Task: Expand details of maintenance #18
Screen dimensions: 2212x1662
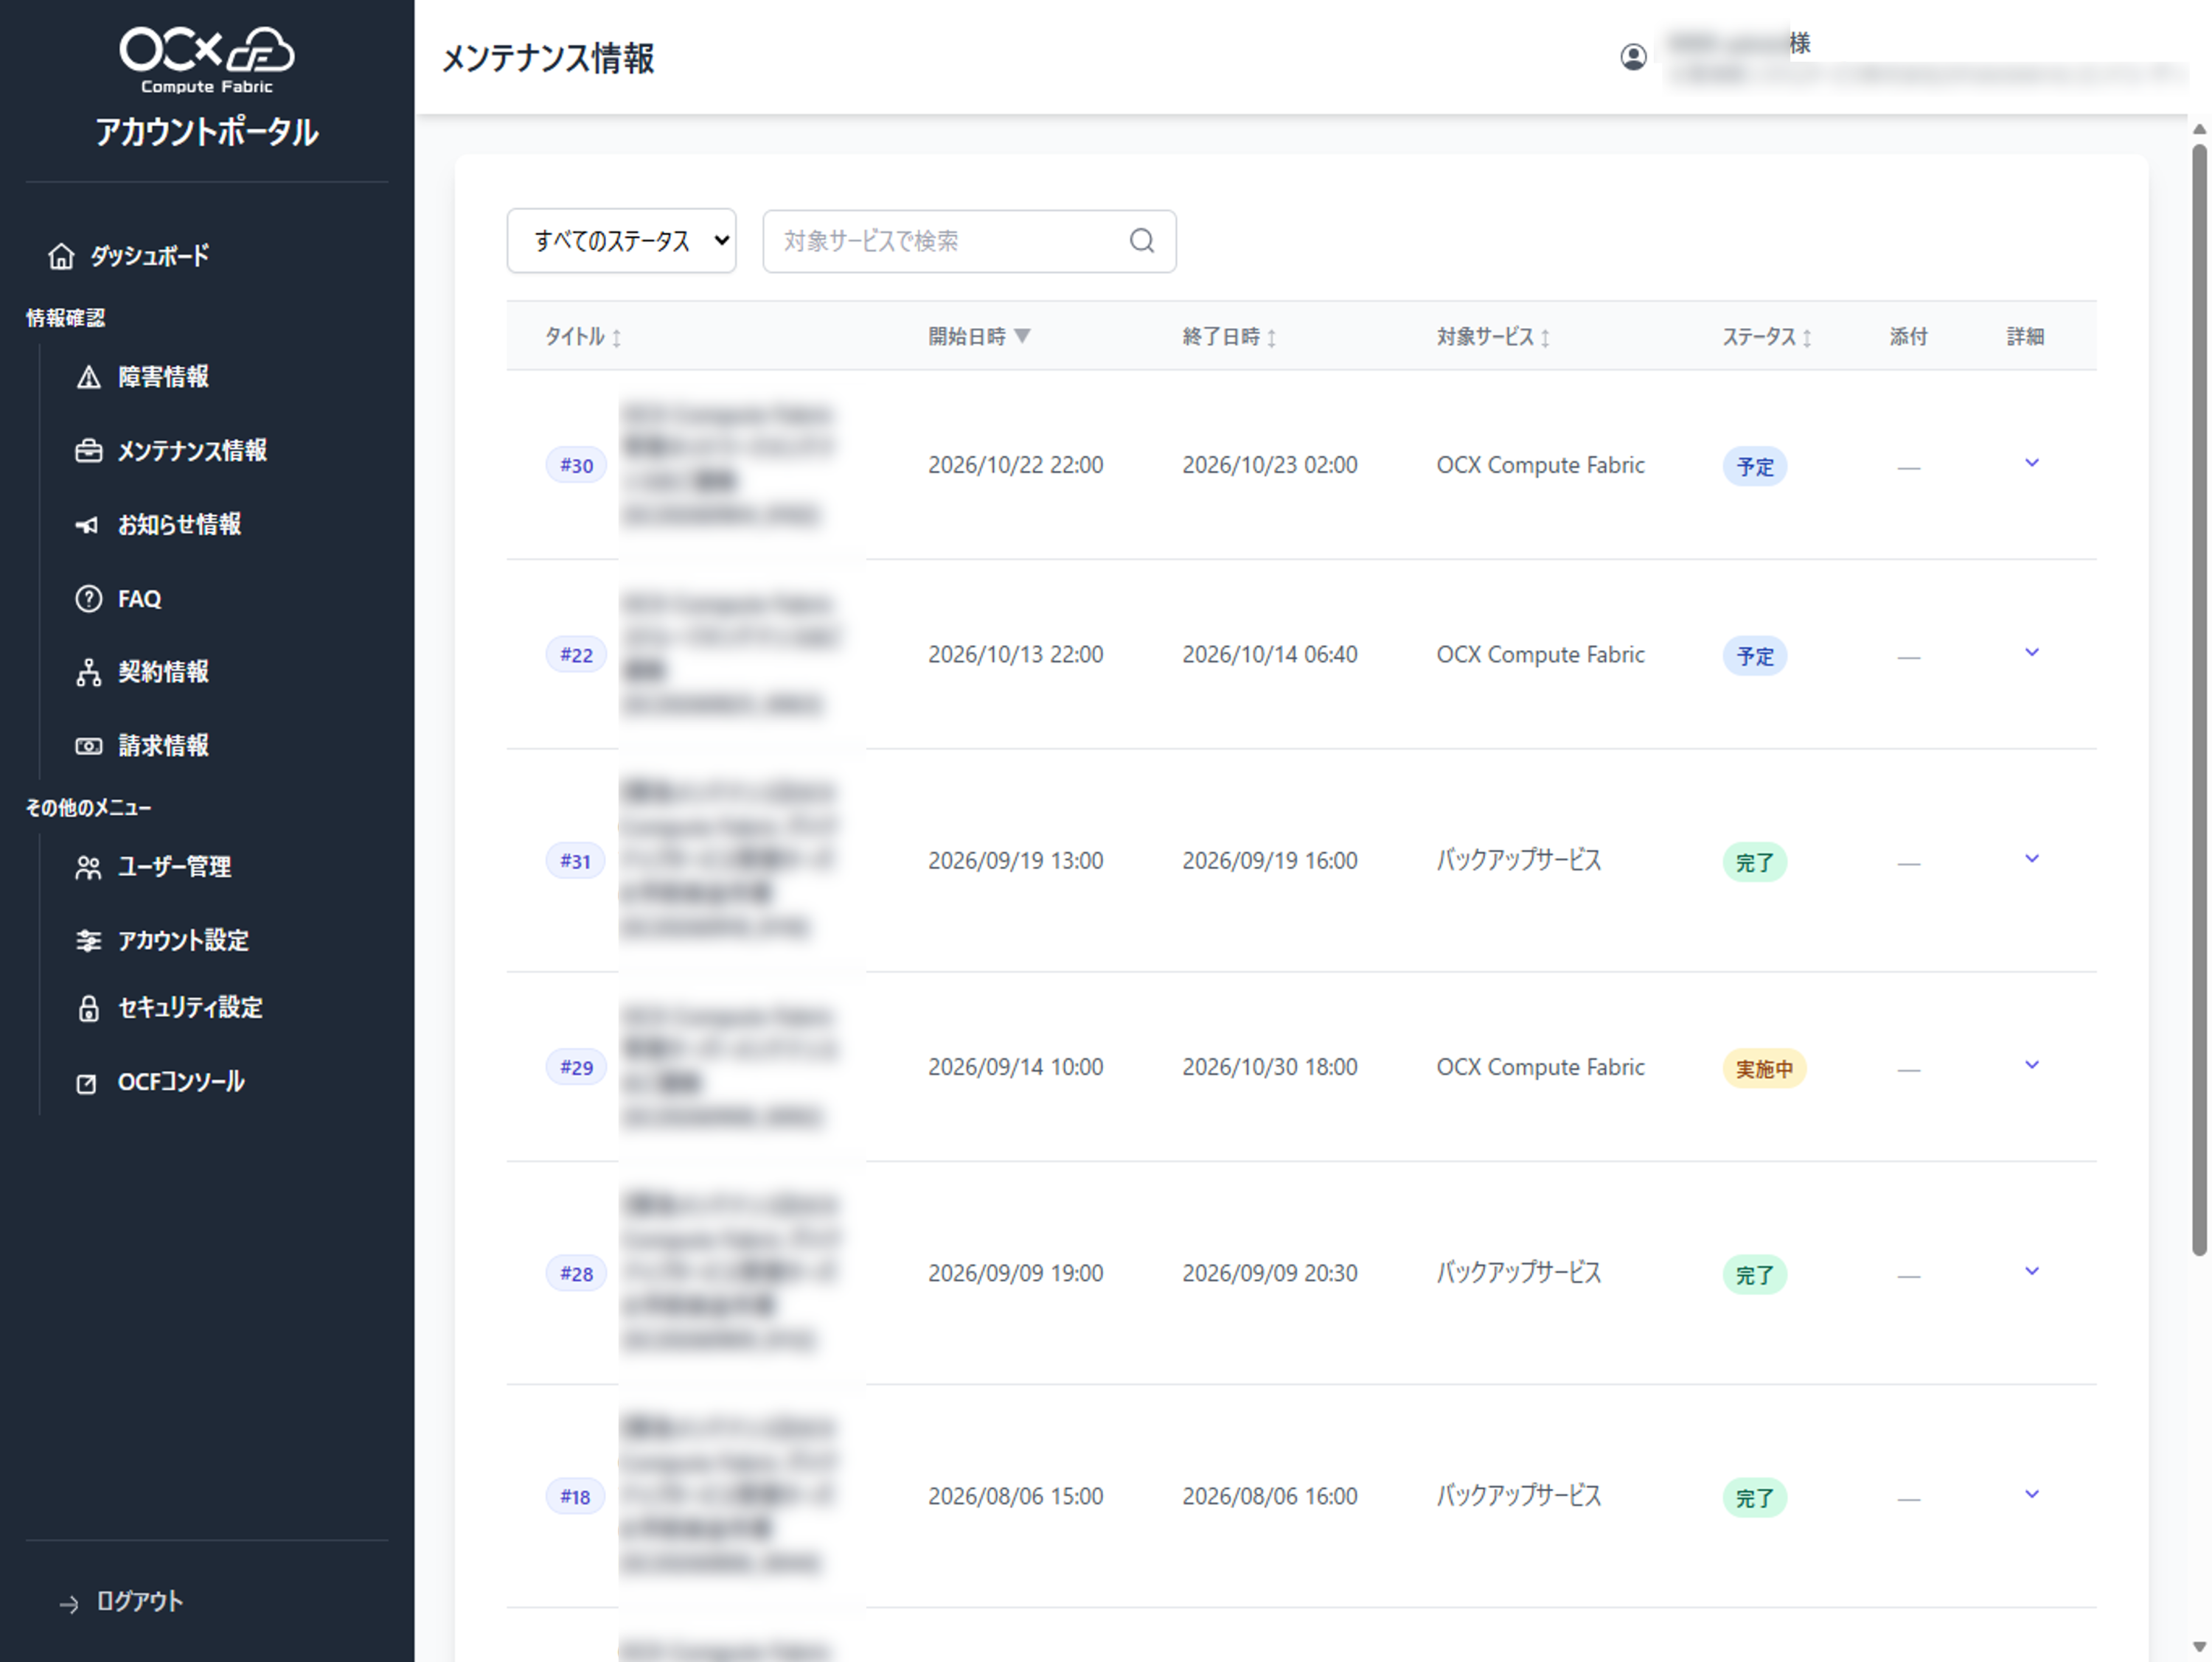Action: coord(2031,1494)
